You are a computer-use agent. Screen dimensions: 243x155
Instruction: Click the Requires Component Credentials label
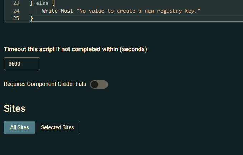[45, 84]
